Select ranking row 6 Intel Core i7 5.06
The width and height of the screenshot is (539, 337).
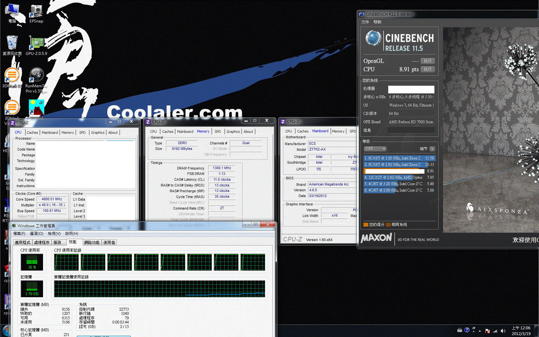point(399,190)
